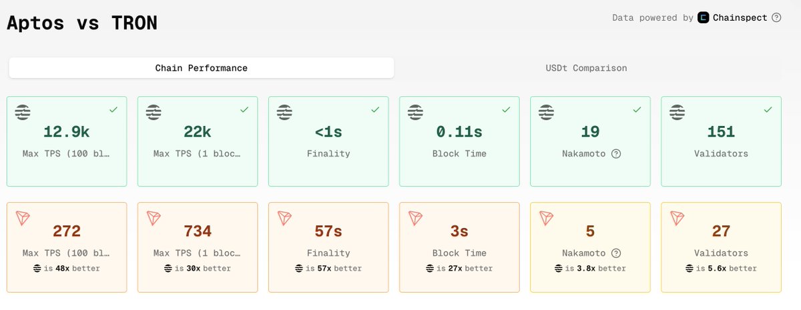Click the Validators label in the TRON card

[x=721, y=253]
